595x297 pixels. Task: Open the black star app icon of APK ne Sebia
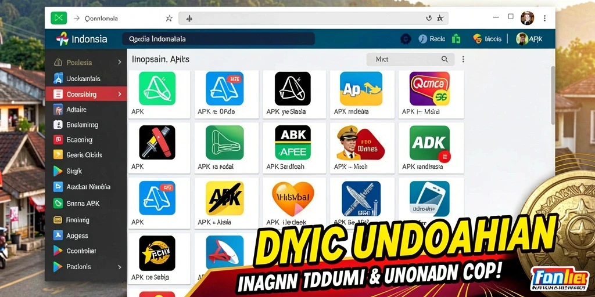point(157,253)
